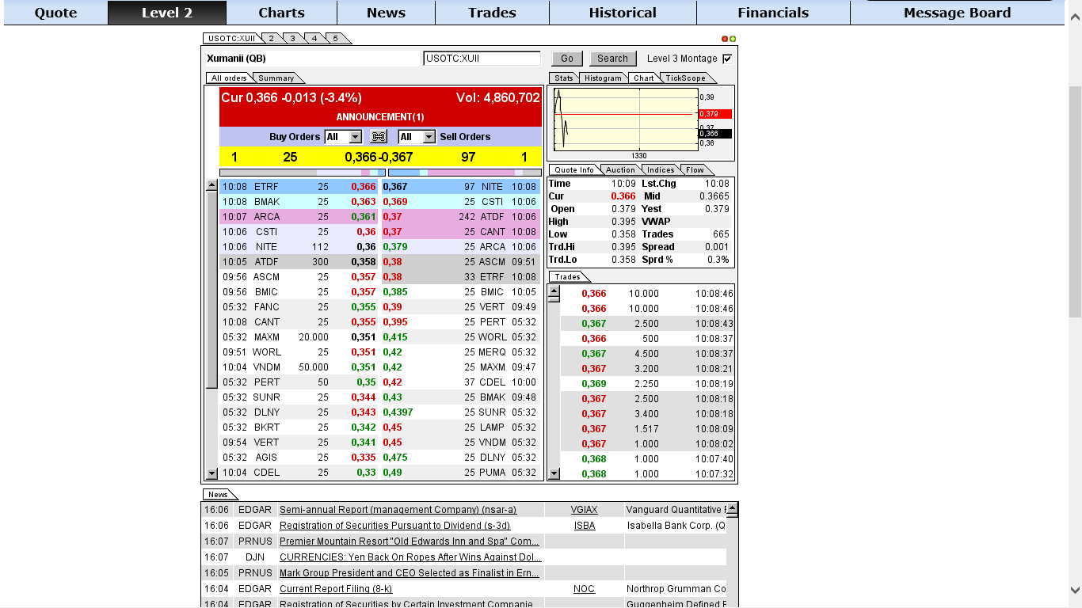The image size is (1082, 608).
Task: Open Trades in the top navigation bar
Action: click(x=492, y=13)
